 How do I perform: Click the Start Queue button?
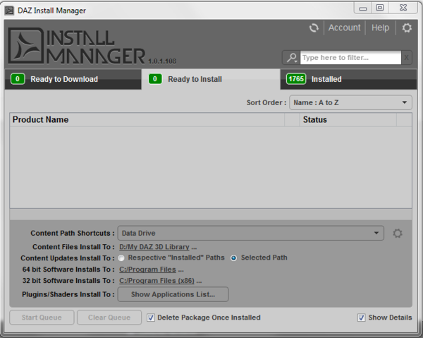[42, 318]
